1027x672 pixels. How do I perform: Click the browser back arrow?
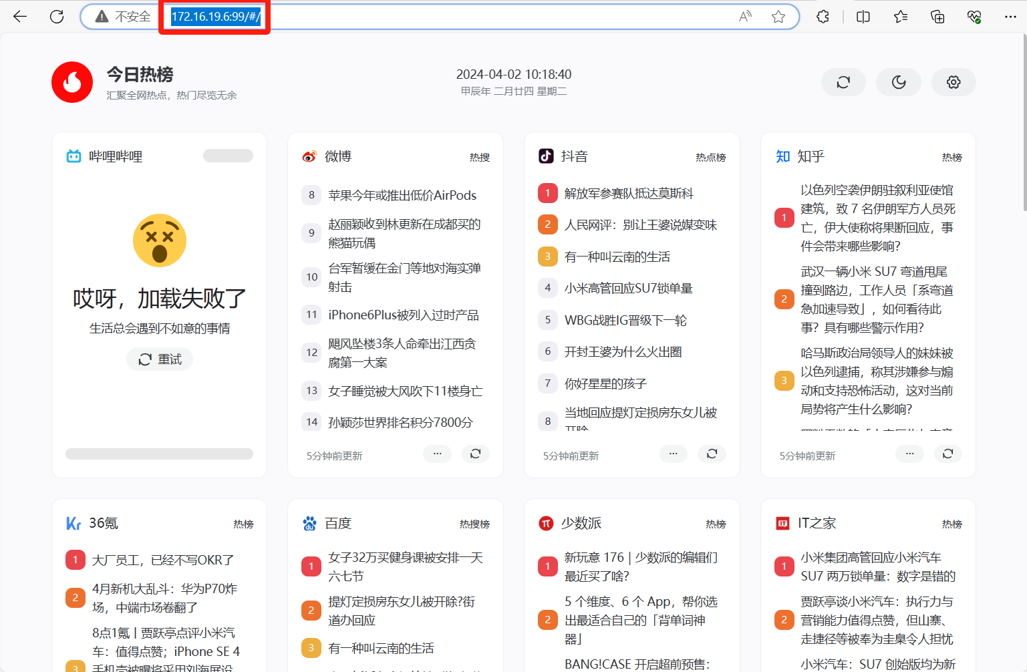(20, 17)
